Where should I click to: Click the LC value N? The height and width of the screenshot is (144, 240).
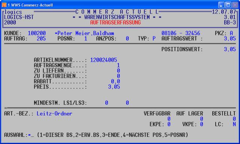pos(234,124)
